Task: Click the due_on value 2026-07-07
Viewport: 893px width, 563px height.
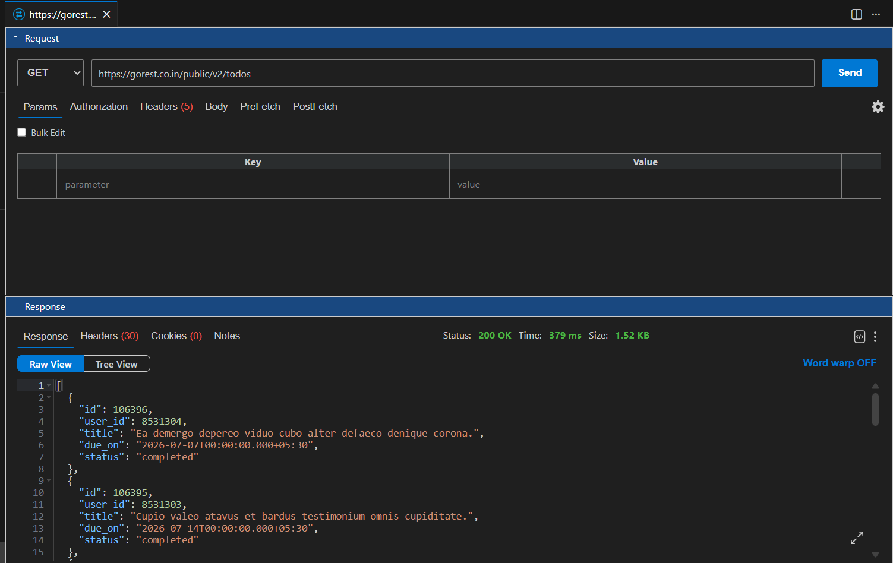Action: pos(225,445)
